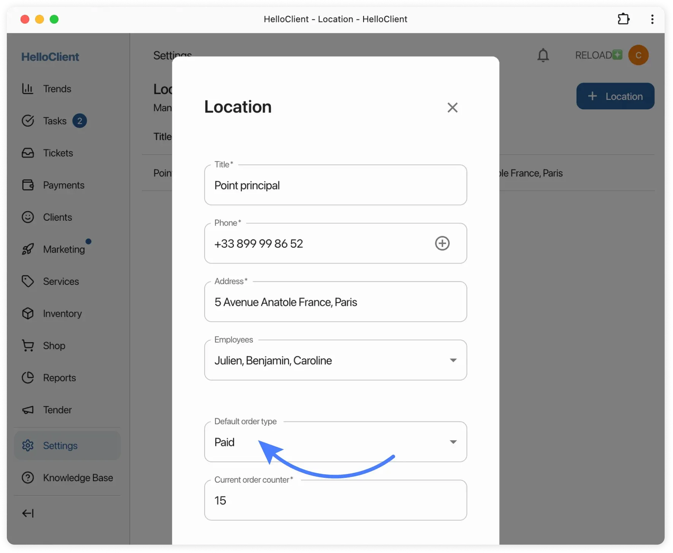
Task: Select the Trends chart icon
Action: pyautogui.click(x=28, y=88)
